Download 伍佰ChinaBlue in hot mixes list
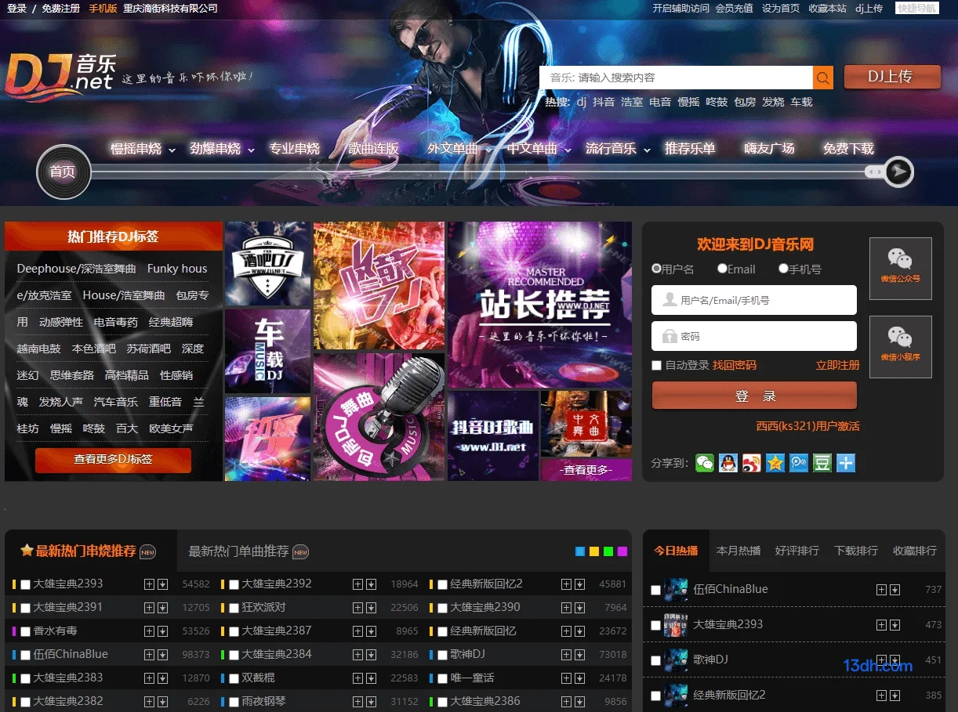The width and height of the screenshot is (958, 712). (162, 655)
